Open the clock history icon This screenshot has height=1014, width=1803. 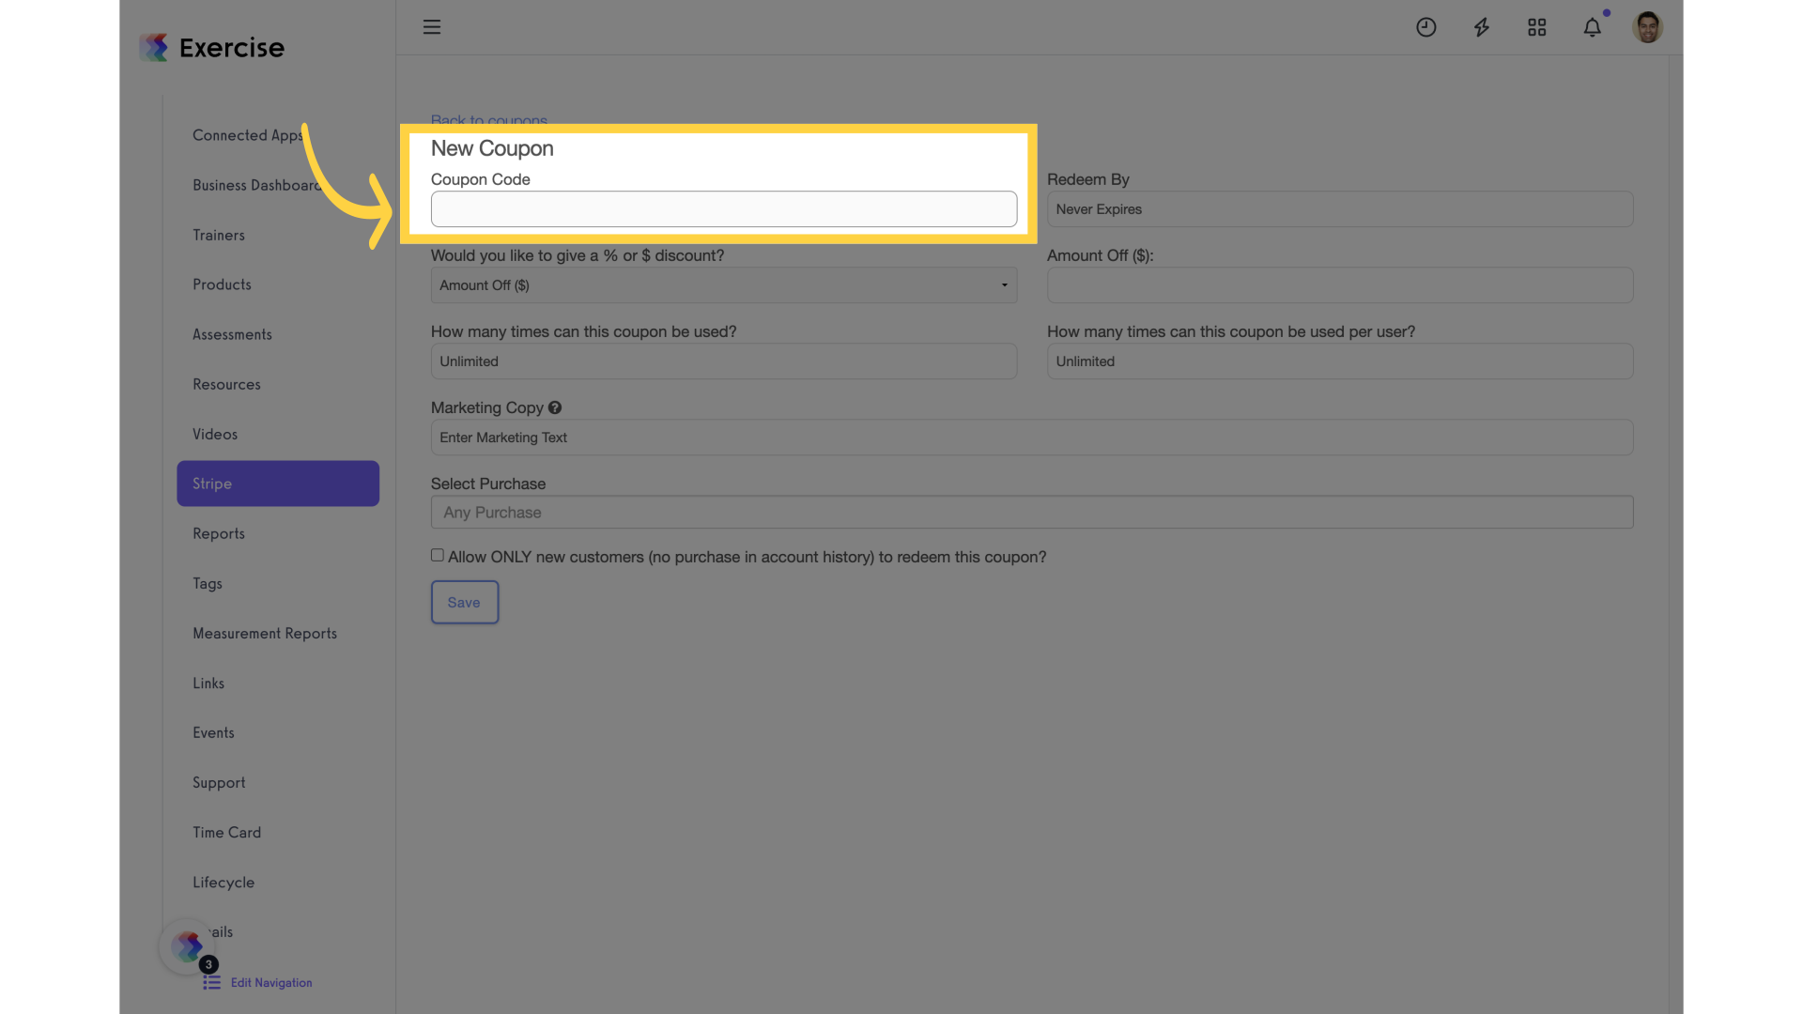[x=1425, y=27]
